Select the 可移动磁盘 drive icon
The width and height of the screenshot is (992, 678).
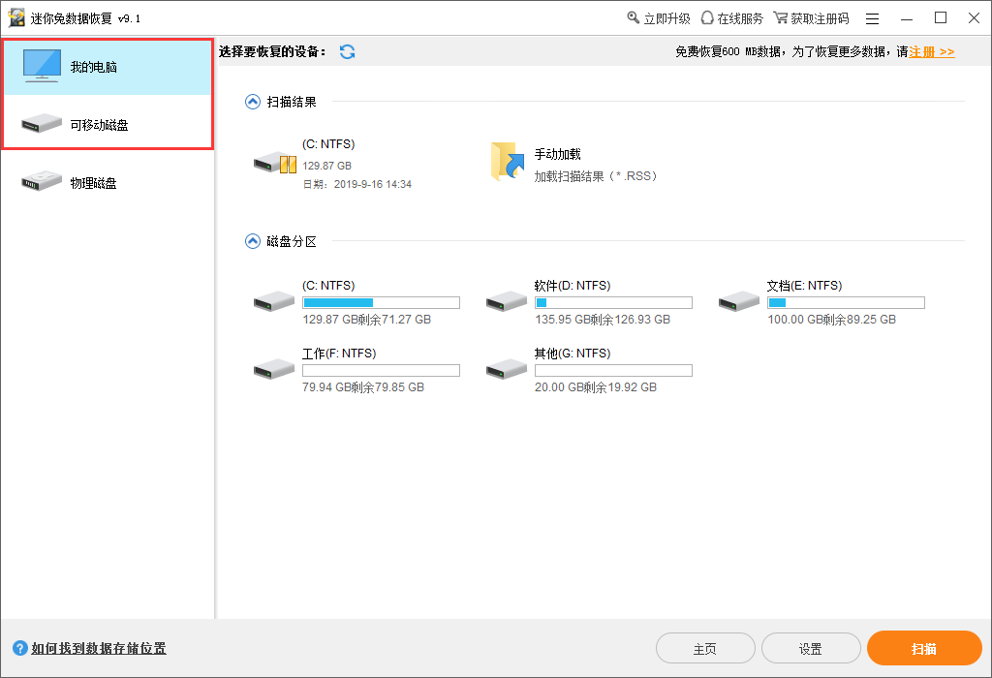pos(41,123)
